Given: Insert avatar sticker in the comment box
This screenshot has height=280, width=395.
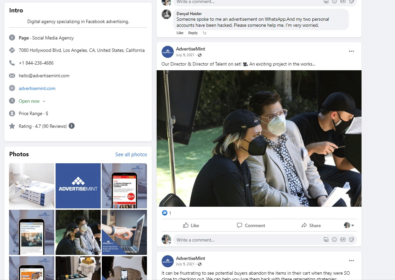Looking at the screenshot, I should coord(326,240).
